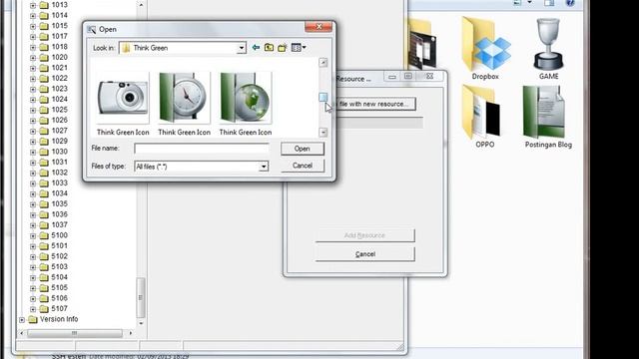Open the View Menu icon dropdown
The image size is (639, 359).
click(x=299, y=48)
